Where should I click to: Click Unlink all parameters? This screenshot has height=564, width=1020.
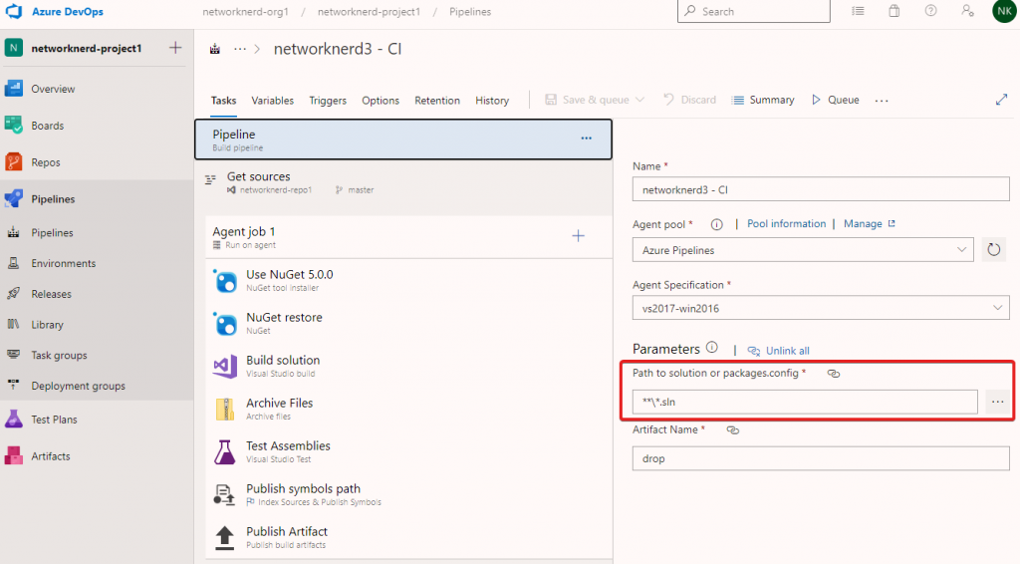[779, 351]
